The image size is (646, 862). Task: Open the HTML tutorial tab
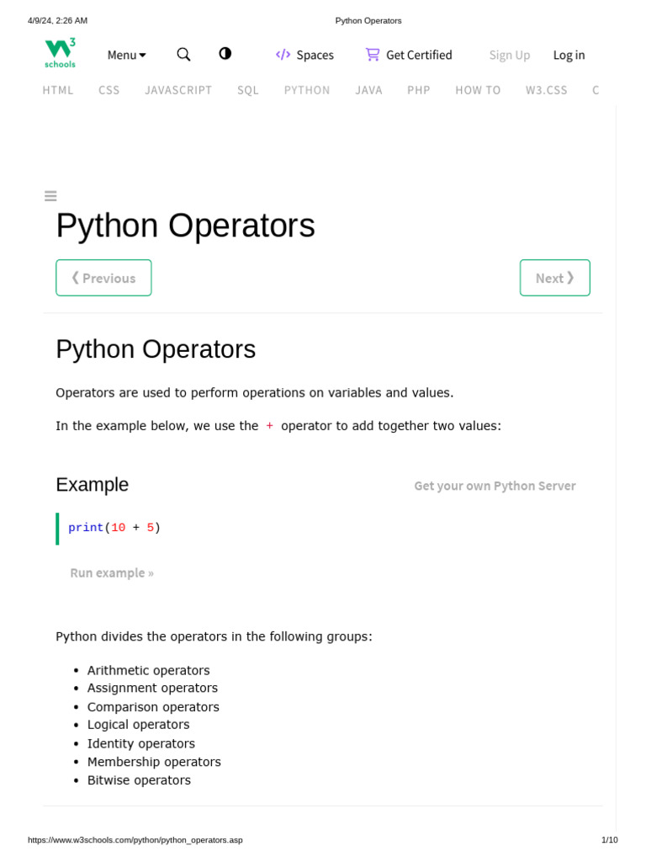click(x=58, y=90)
